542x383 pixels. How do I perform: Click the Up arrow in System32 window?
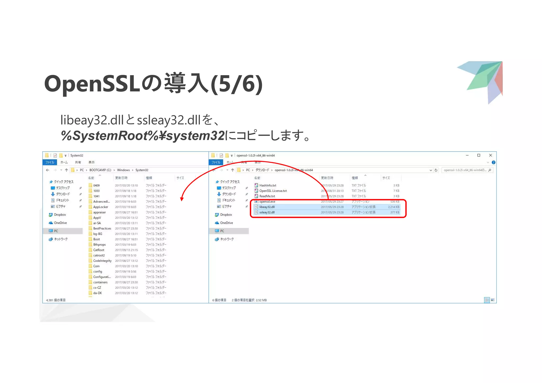(66, 170)
